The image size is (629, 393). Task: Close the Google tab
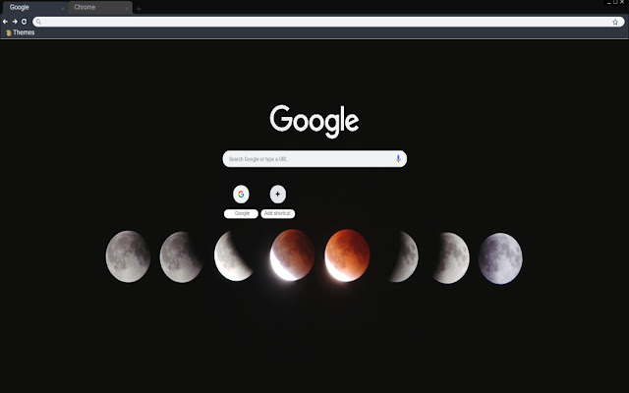tap(63, 9)
